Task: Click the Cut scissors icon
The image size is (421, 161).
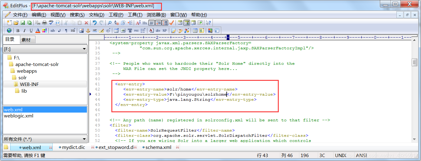Action: click(x=66, y=23)
